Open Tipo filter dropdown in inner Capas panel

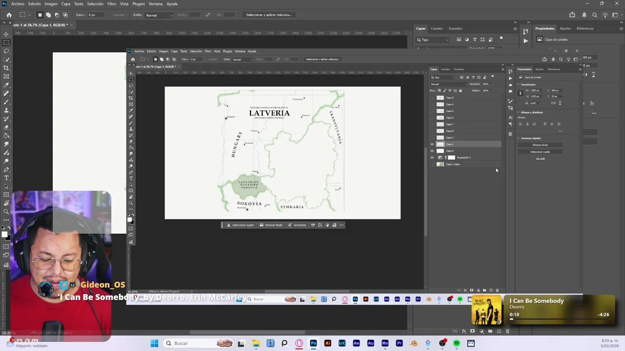click(x=442, y=78)
